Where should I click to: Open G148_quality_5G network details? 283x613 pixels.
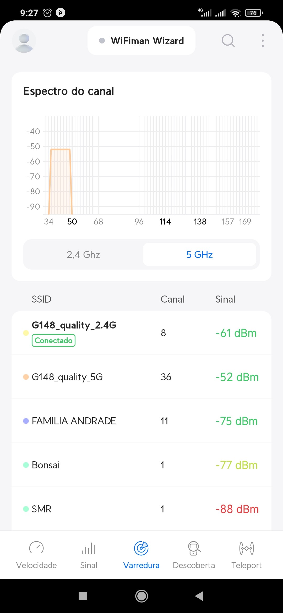coord(141,377)
